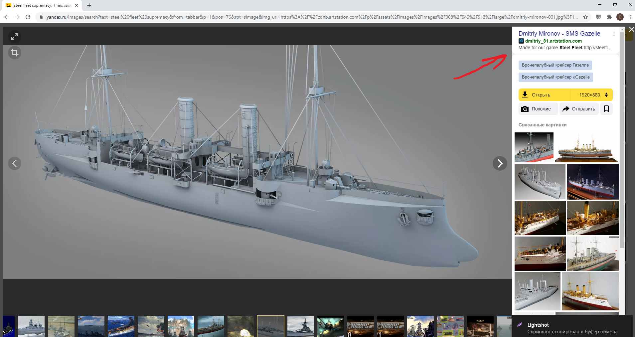Click the fullscreen expand icon
The height and width of the screenshot is (337, 635).
pos(15,37)
